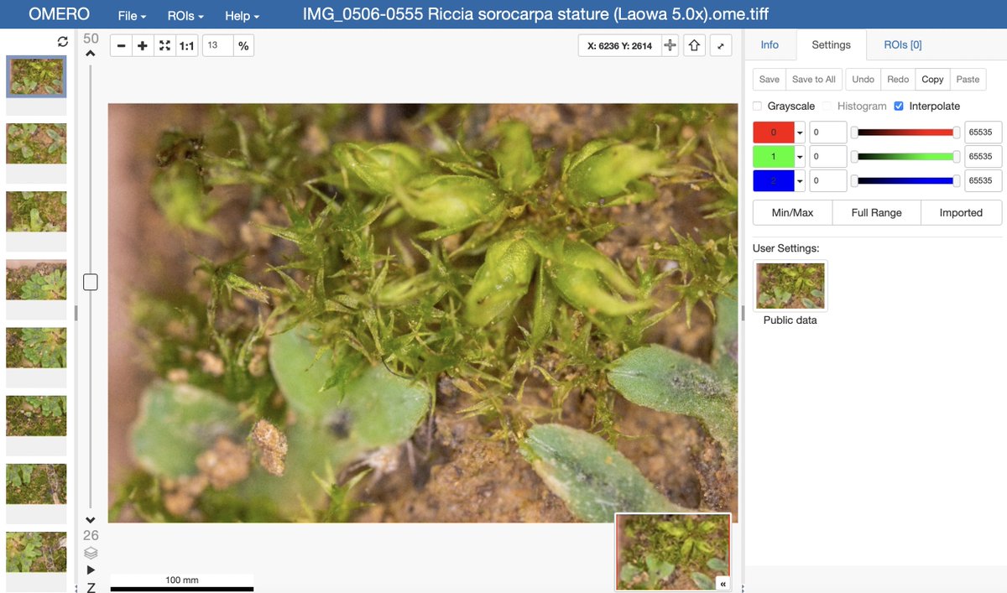
Task: Move up one Z plane
Action: (91, 54)
